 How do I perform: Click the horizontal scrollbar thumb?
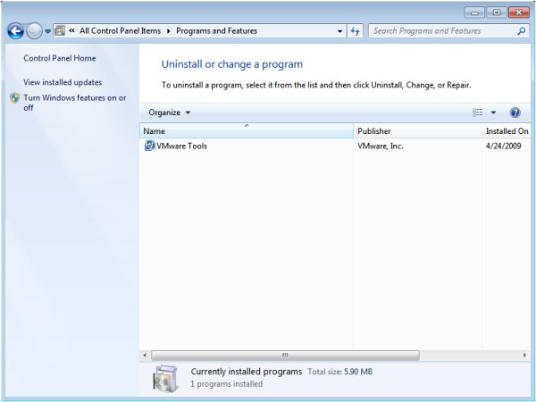pyautogui.click(x=285, y=356)
